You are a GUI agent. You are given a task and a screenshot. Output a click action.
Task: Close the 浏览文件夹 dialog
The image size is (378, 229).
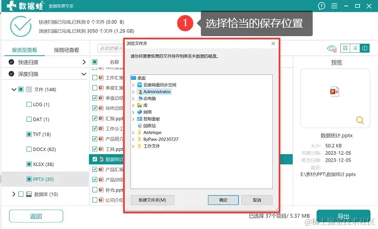pos(273,43)
